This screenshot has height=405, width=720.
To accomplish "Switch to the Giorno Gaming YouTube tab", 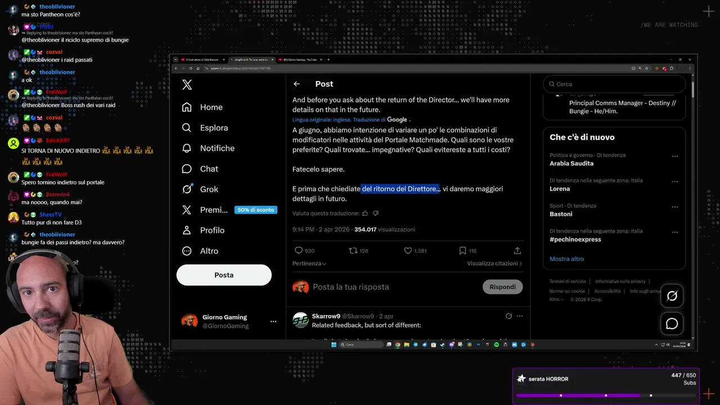I will [301, 60].
